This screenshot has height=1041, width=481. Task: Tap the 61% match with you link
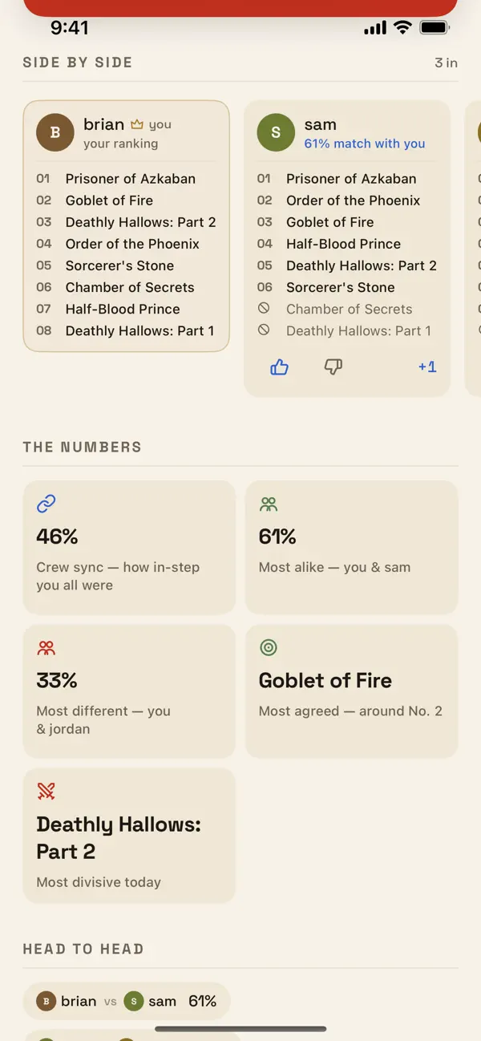click(365, 144)
